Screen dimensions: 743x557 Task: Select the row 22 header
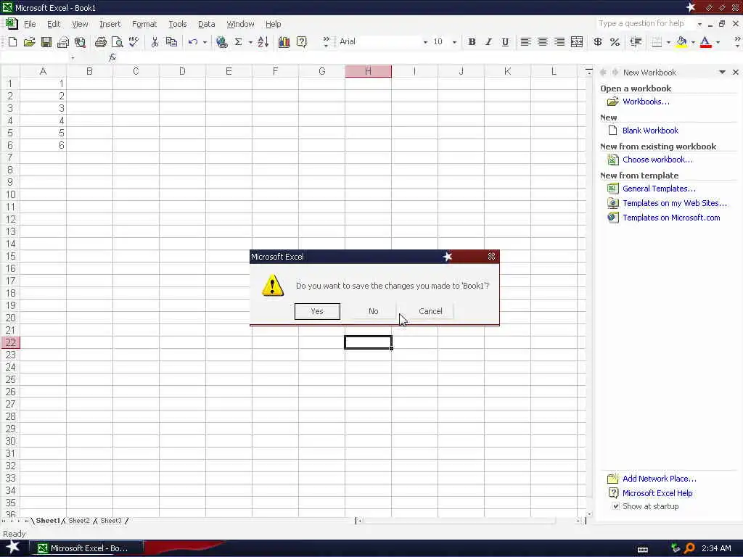click(10, 342)
